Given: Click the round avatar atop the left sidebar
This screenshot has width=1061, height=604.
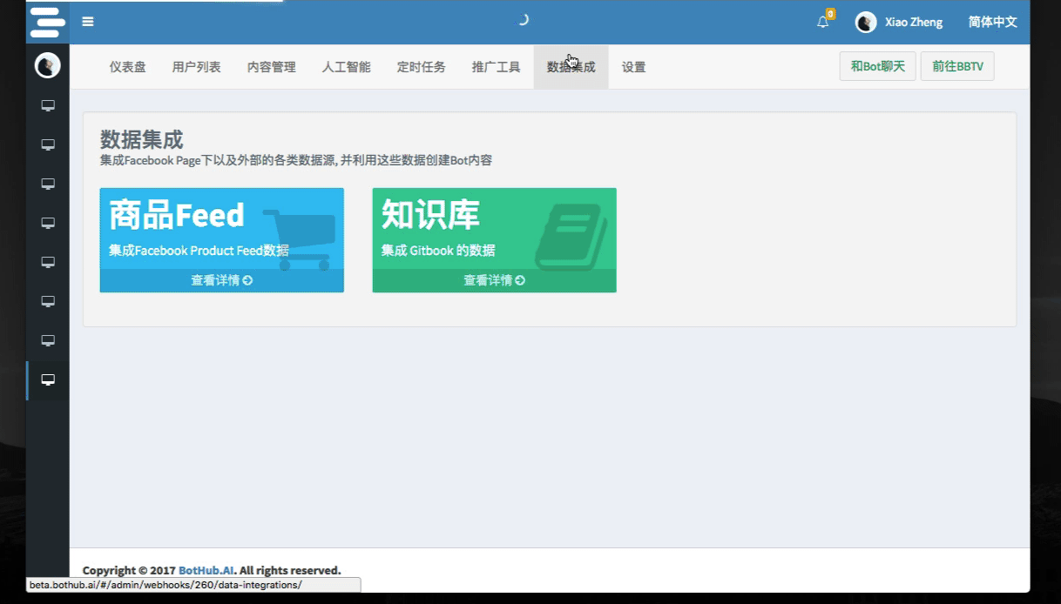Looking at the screenshot, I should (x=48, y=65).
